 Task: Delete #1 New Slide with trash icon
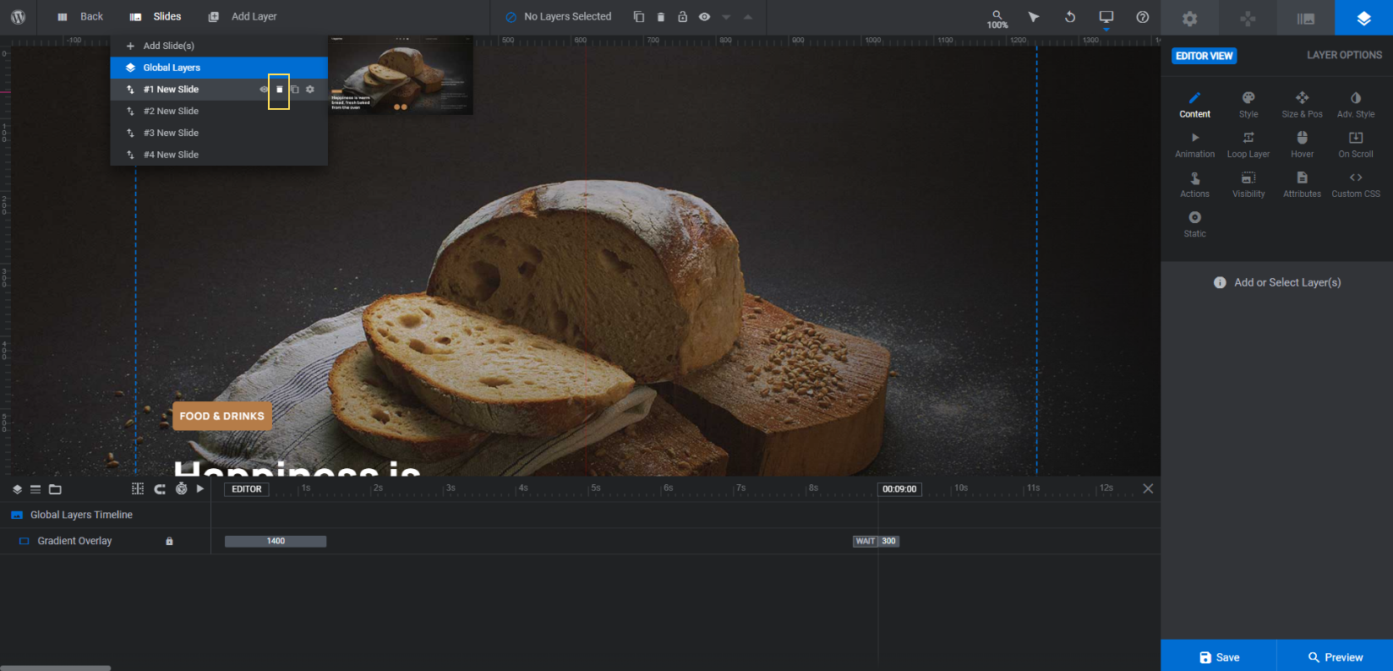click(x=280, y=90)
